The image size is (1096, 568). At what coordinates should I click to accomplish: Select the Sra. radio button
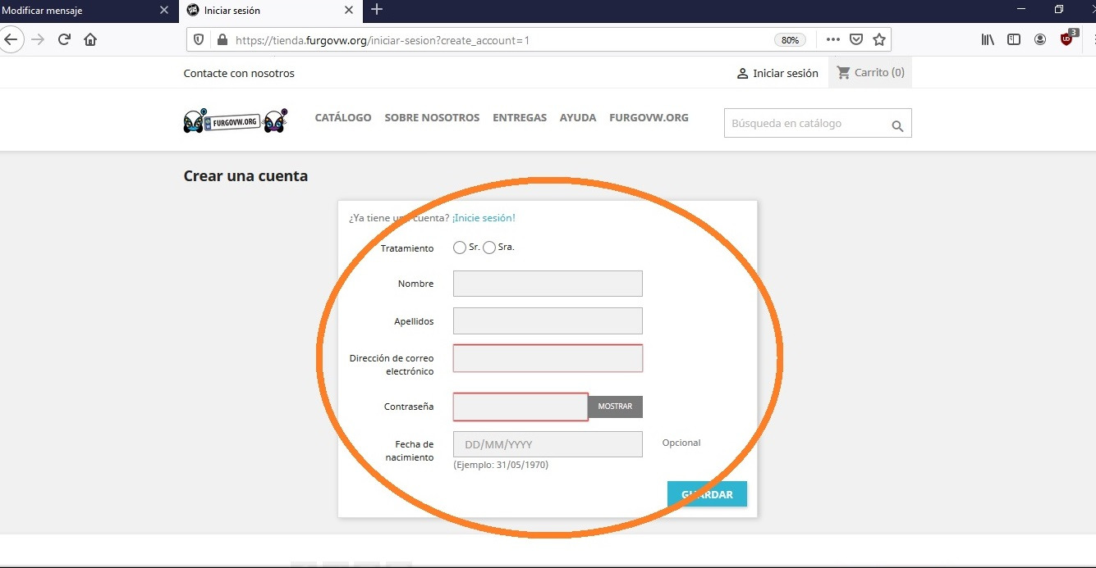point(489,248)
